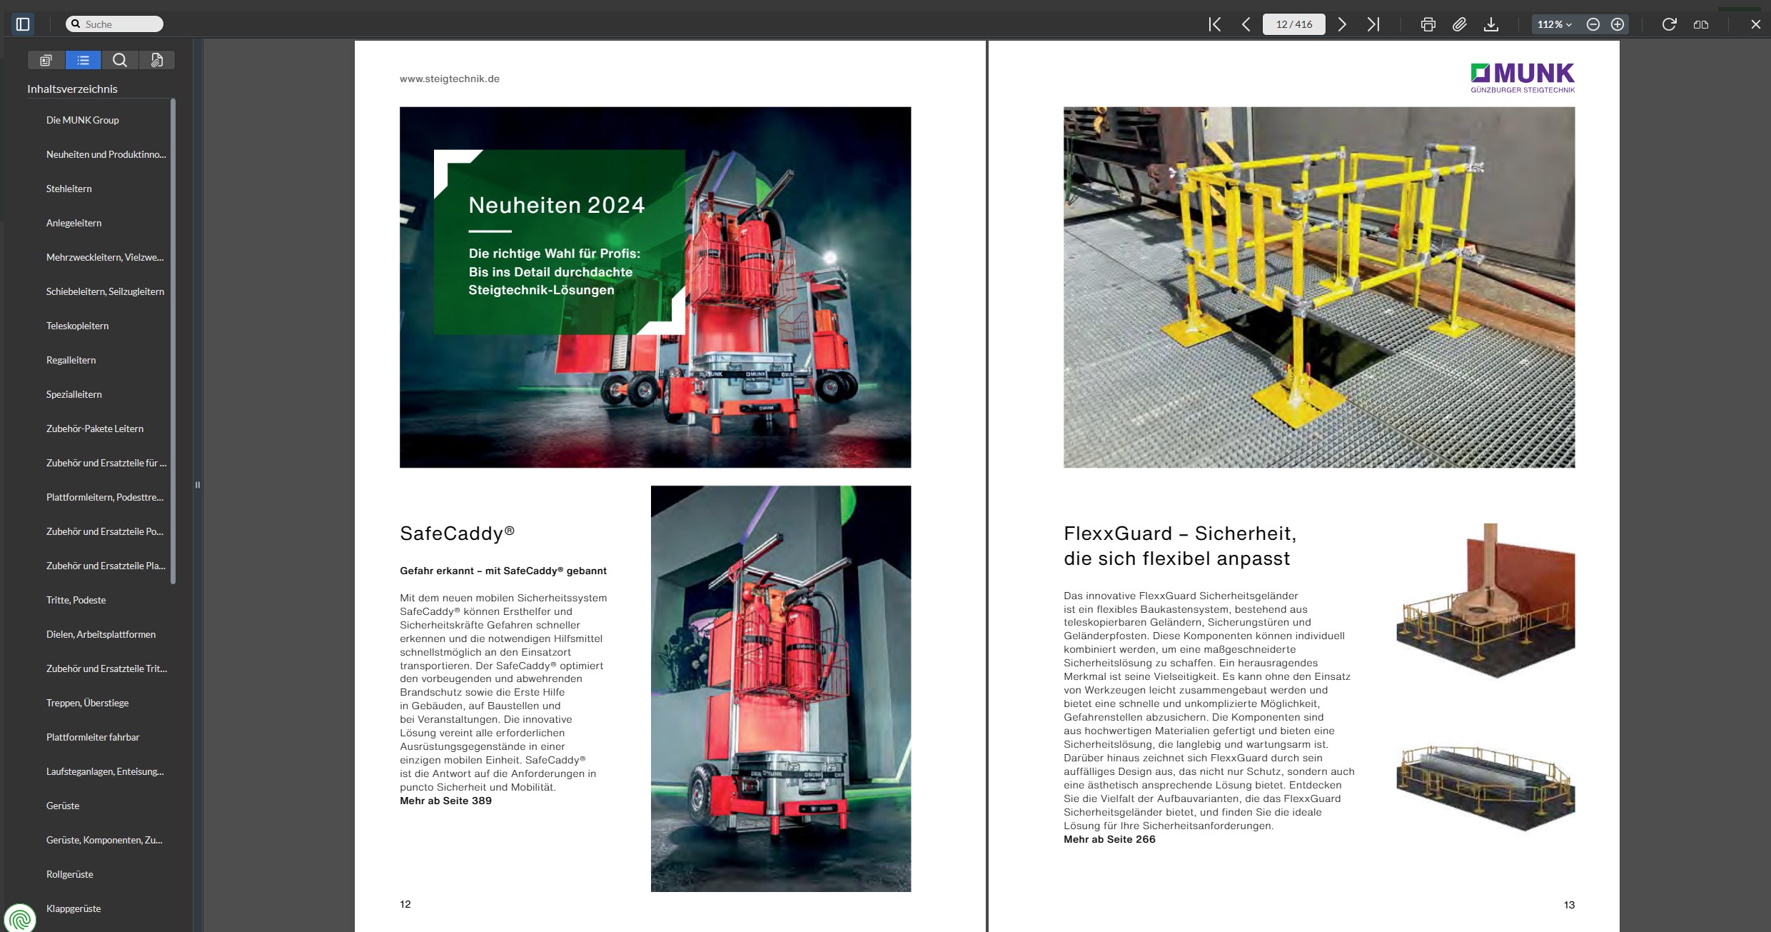The height and width of the screenshot is (932, 1771).
Task: Open 'Neuheiten und Produktinno...' chapter
Action: pyautogui.click(x=106, y=154)
